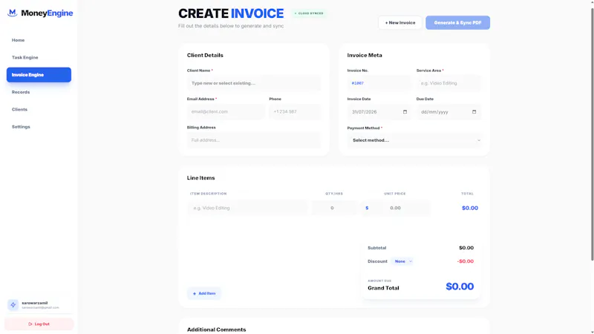Open Settings from the sidebar
Viewport: 594px width, 334px height.
[21, 127]
